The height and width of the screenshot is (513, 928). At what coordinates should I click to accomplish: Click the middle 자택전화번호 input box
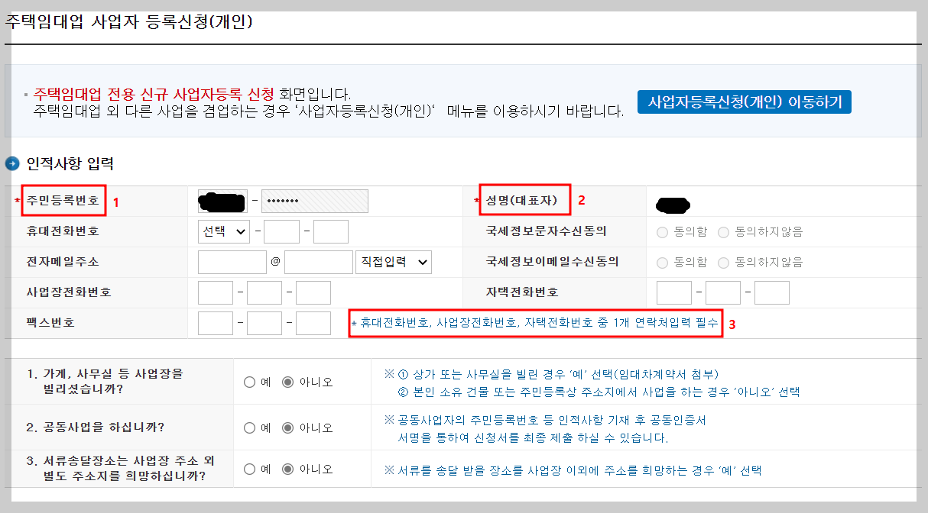pos(723,292)
